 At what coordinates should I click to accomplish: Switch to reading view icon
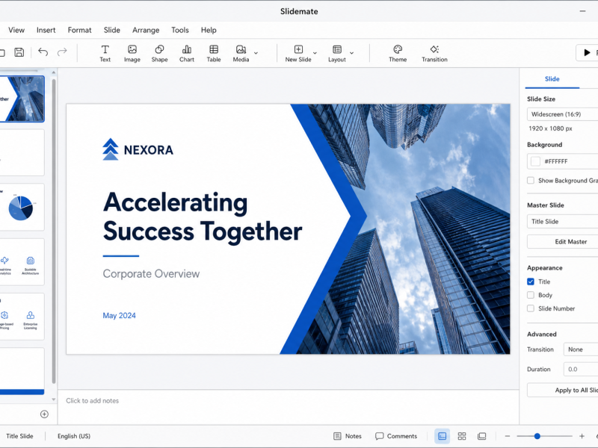(x=481, y=436)
